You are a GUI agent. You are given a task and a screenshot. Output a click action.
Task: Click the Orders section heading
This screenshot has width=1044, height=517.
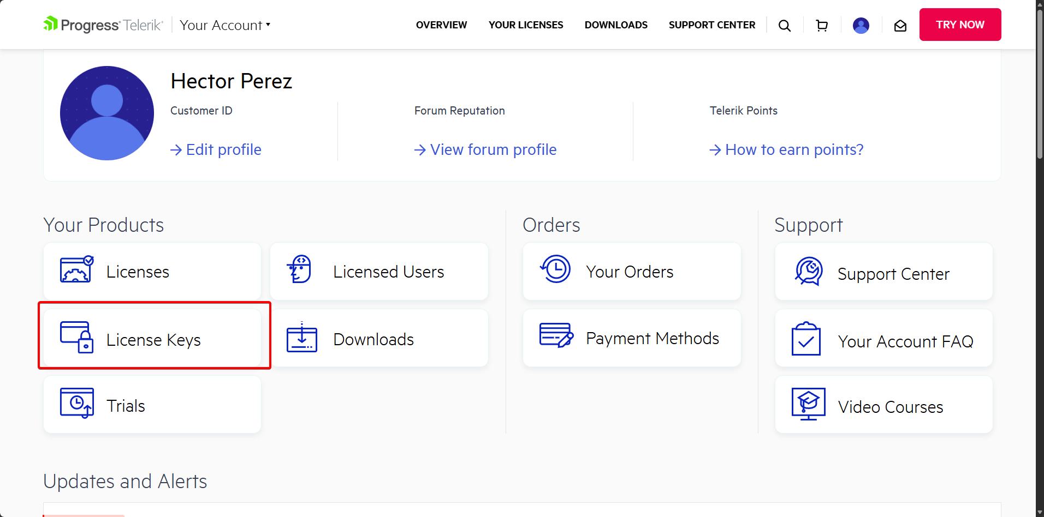click(551, 225)
